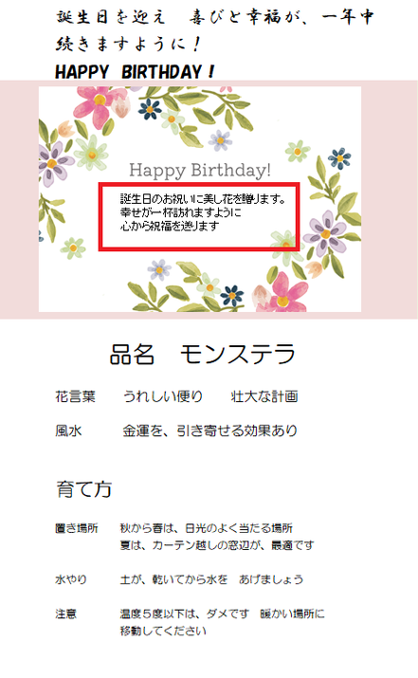Click the dark blue flower at card's bottom

point(232,295)
